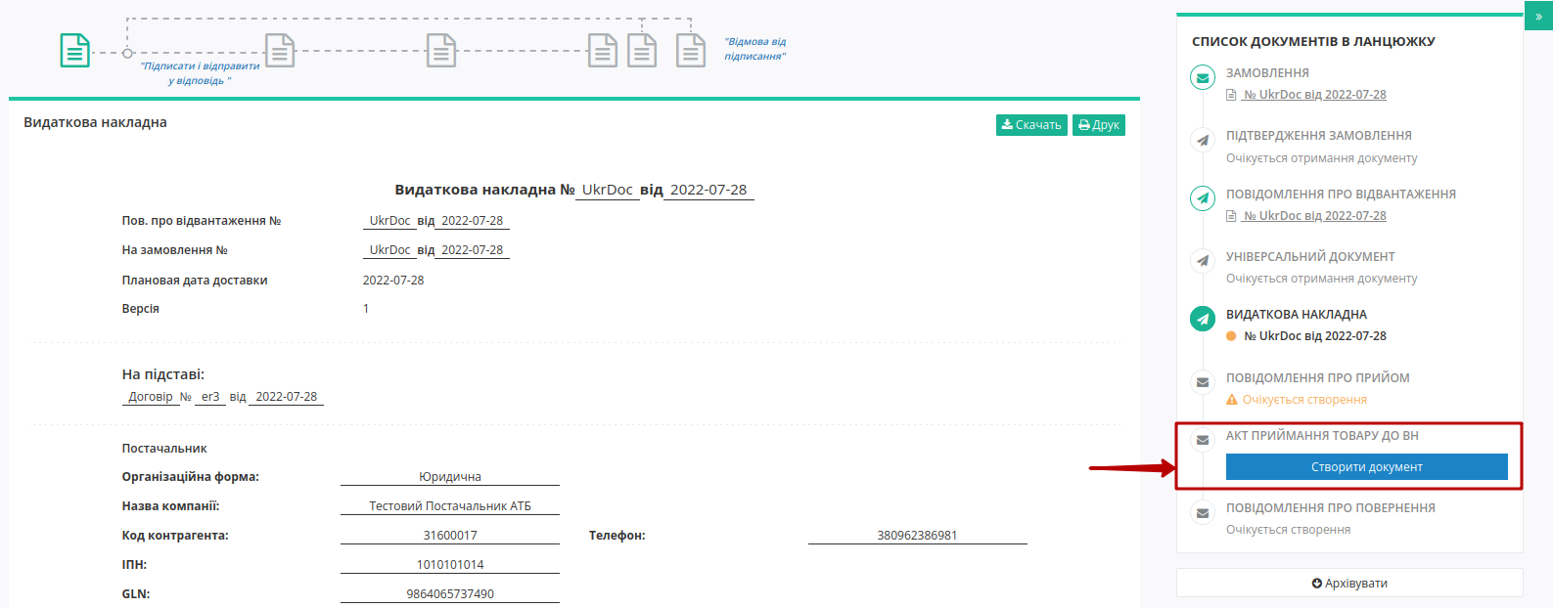Click the green filled icon for ВИДАТКОВА НАКЛАДНА
The width and height of the screenshot is (1553, 608).
(1203, 319)
